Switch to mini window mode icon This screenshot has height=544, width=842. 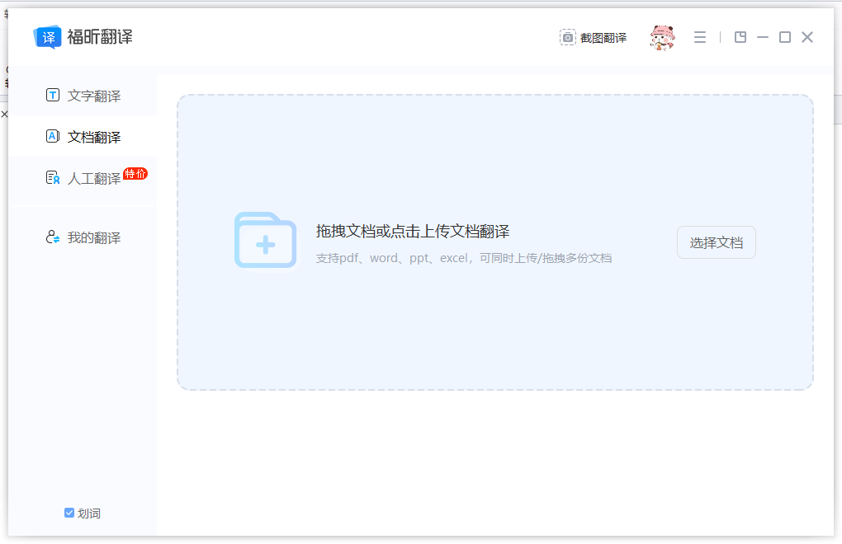coord(740,37)
